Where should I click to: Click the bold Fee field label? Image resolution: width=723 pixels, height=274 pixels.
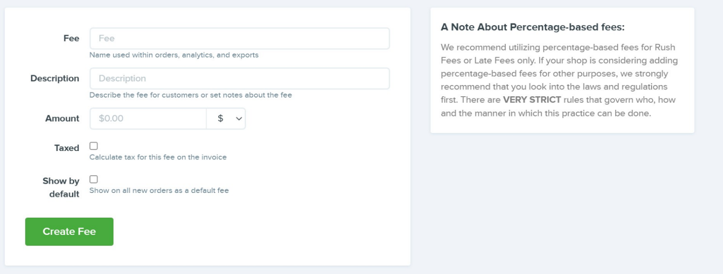(x=71, y=38)
